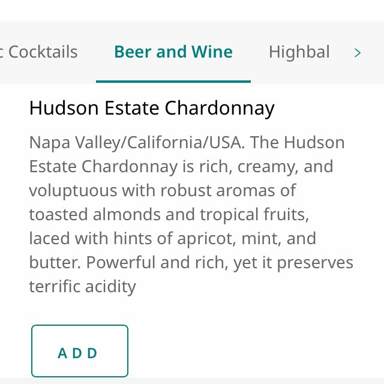Viewport: 384px width, 384px height.
Task: Click the Napa Valley/California/USA text
Action: click(137, 143)
